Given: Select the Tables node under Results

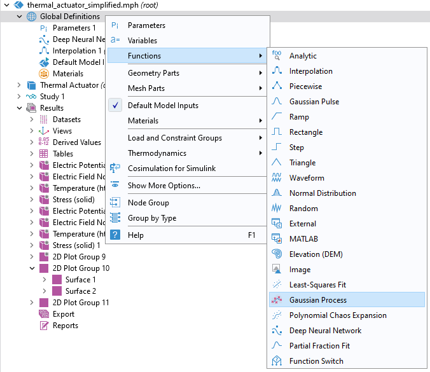Looking at the screenshot, I should click(63, 154).
